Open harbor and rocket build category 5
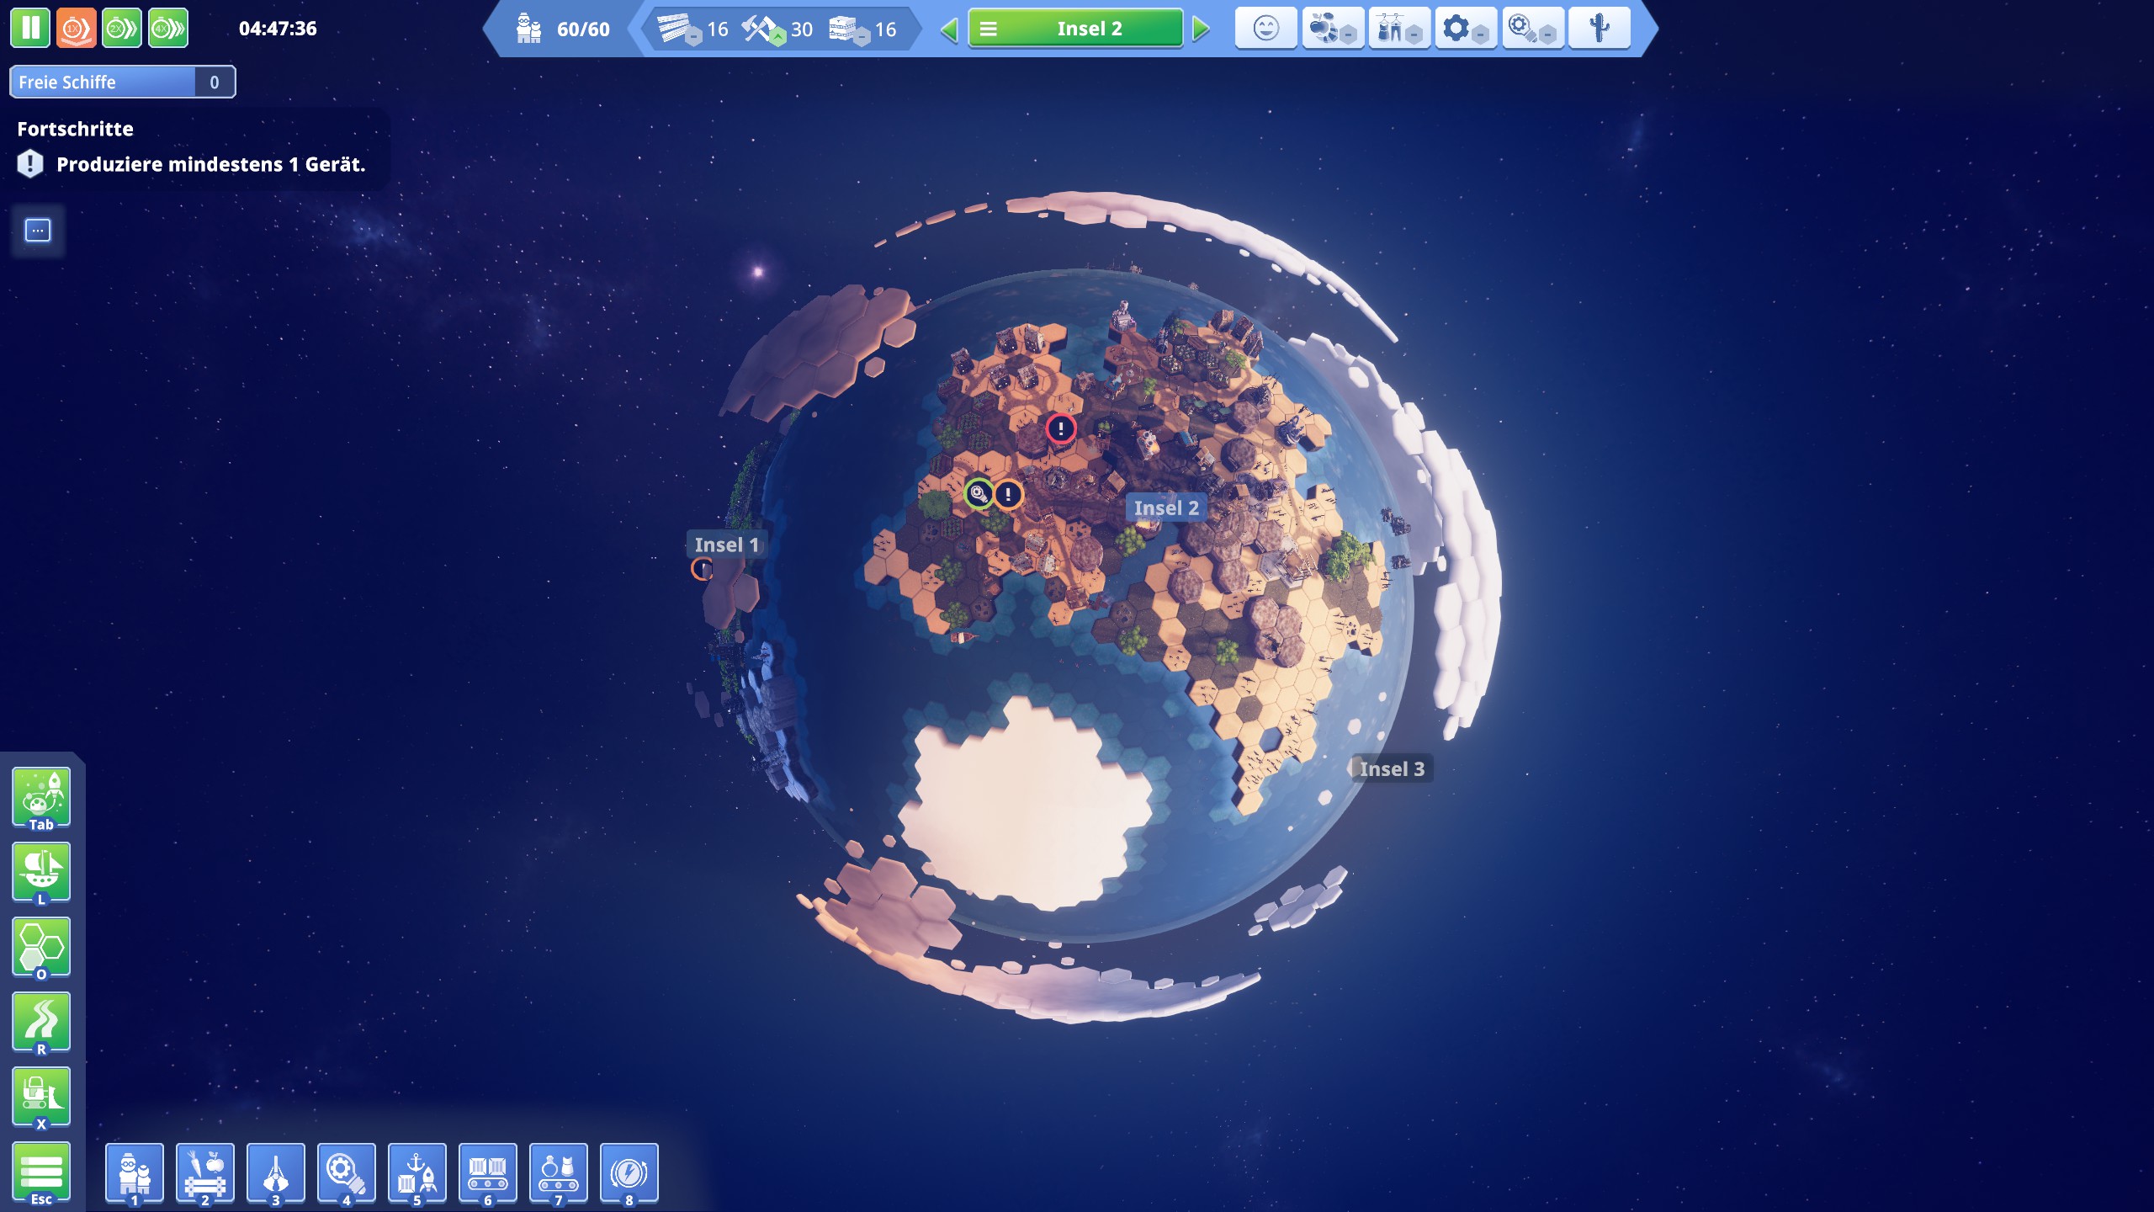2154x1212 pixels. [417, 1174]
